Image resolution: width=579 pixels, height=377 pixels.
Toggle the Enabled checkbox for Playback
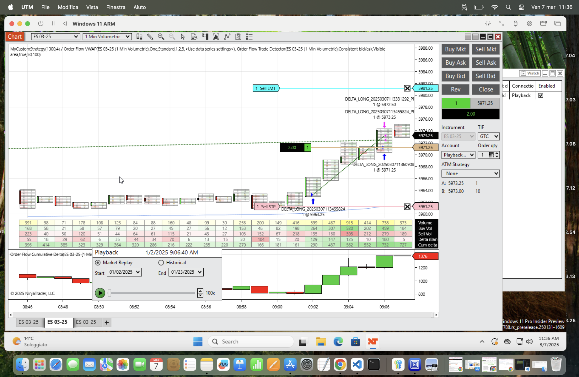(541, 96)
